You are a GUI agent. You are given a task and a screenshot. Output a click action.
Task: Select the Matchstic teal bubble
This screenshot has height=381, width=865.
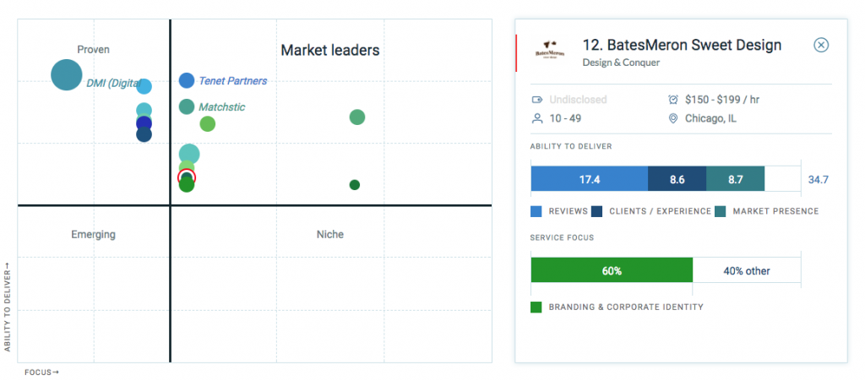[187, 106]
